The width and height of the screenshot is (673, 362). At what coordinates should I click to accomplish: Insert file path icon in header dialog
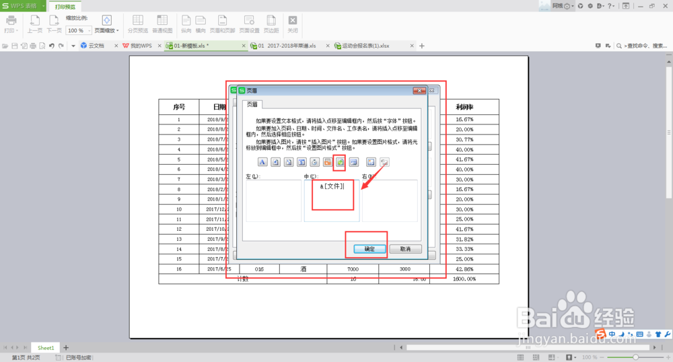(x=328, y=161)
